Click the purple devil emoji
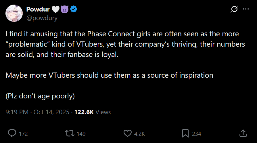This screenshot has height=143, width=257. click(x=65, y=9)
